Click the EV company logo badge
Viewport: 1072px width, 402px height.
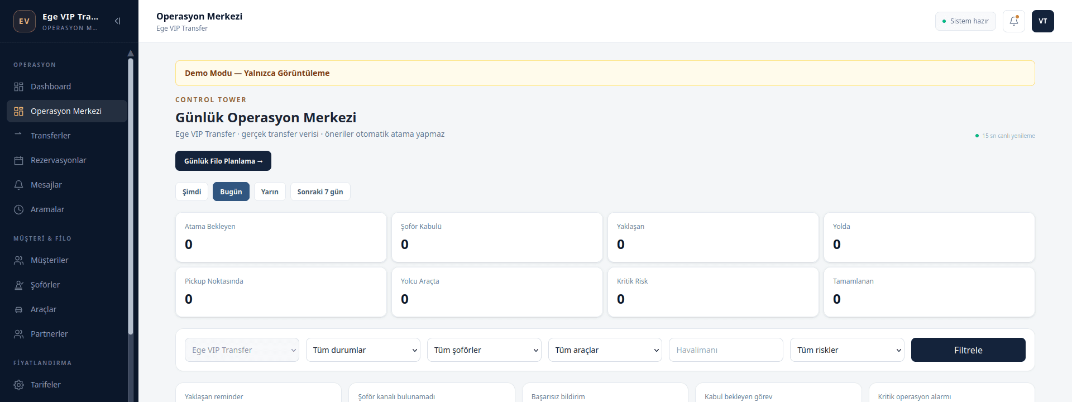(25, 21)
